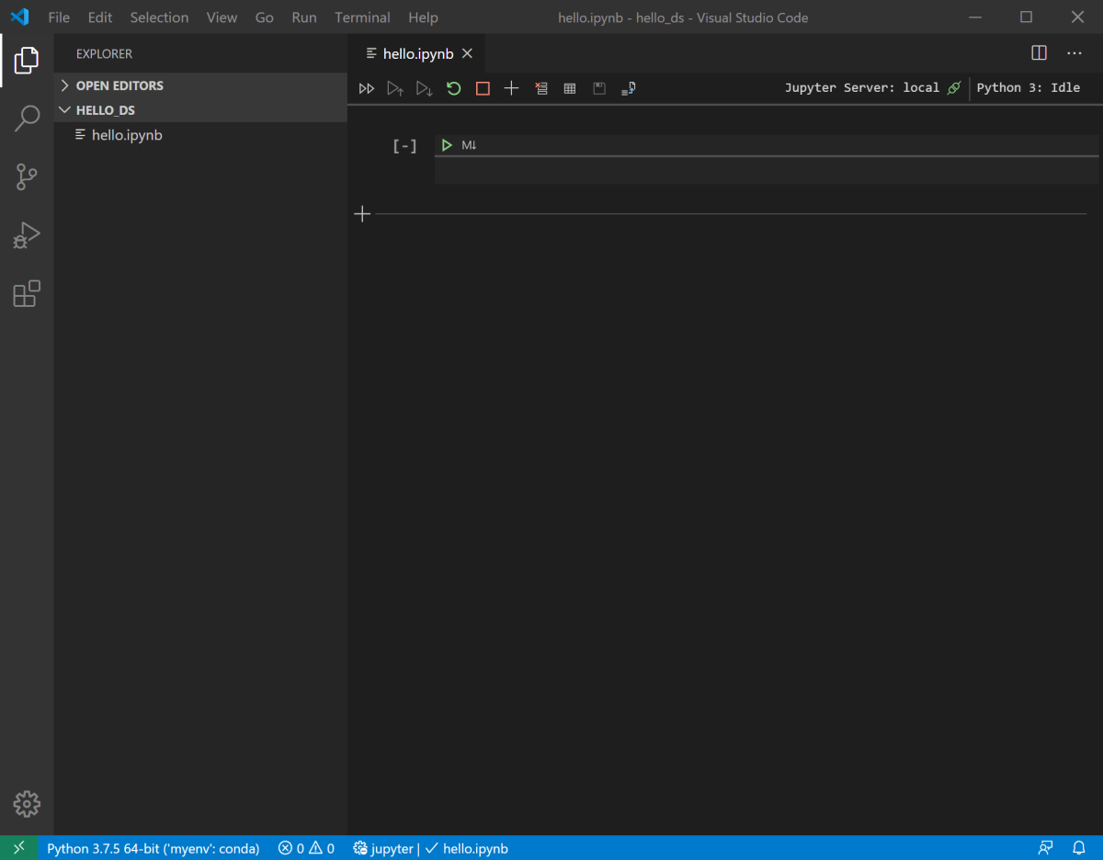Image resolution: width=1103 pixels, height=860 pixels.
Task: Collapse the cell using the [-] toggle
Action: pyautogui.click(x=404, y=144)
